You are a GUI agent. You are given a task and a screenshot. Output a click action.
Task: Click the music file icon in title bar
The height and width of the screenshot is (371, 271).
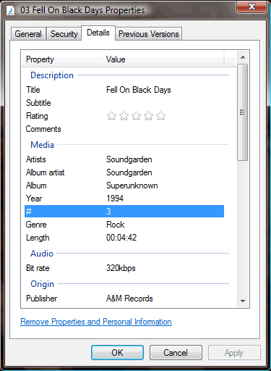click(11, 10)
